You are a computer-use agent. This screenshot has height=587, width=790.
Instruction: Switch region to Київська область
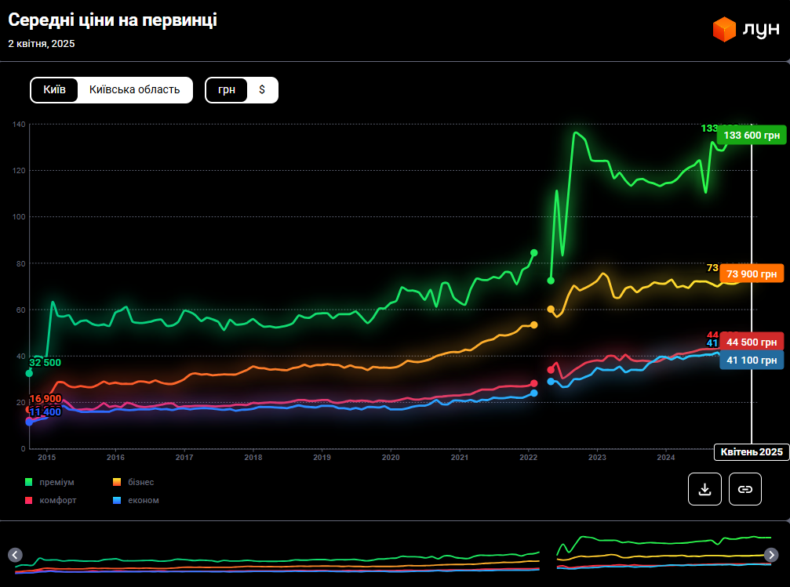coord(135,89)
